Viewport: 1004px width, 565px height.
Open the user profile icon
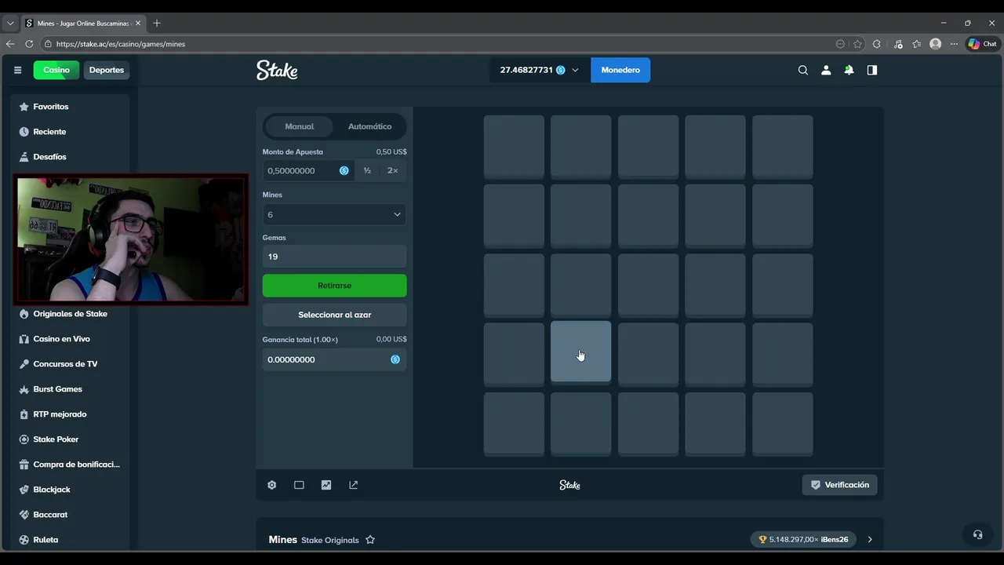pyautogui.click(x=826, y=70)
